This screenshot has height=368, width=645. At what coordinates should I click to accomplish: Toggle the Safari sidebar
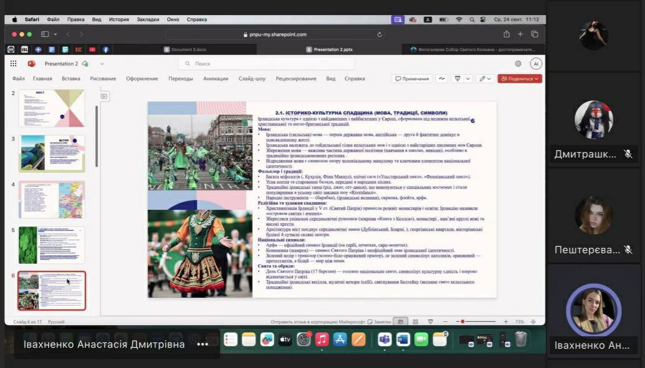point(45,34)
